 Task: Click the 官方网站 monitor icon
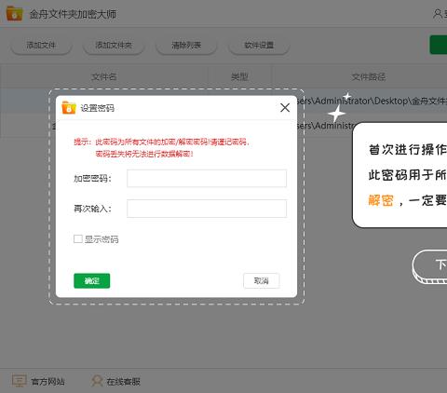(20, 381)
